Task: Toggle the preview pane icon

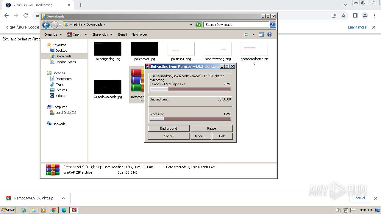Action: (261, 34)
